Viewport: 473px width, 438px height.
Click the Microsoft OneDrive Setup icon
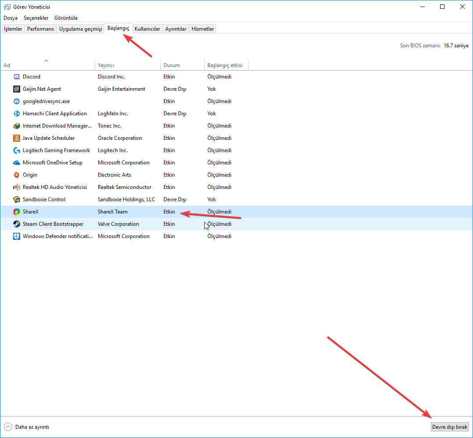[17, 163]
